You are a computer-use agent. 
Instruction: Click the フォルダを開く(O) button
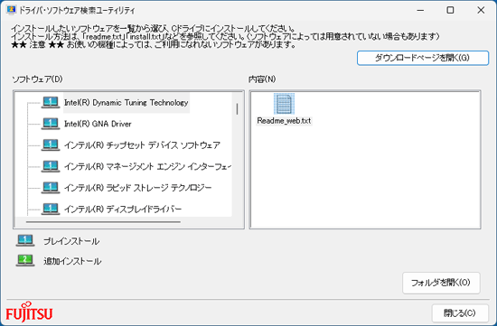(x=441, y=283)
